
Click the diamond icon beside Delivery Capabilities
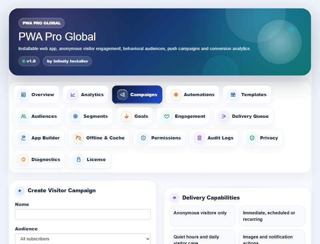pyautogui.click(x=174, y=198)
